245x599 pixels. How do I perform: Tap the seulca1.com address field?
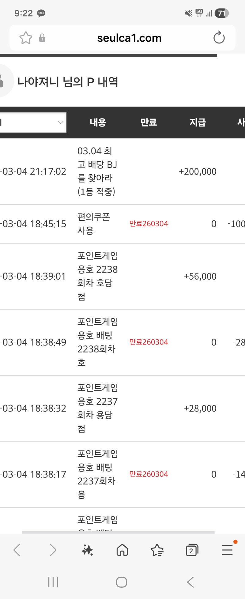129,38
